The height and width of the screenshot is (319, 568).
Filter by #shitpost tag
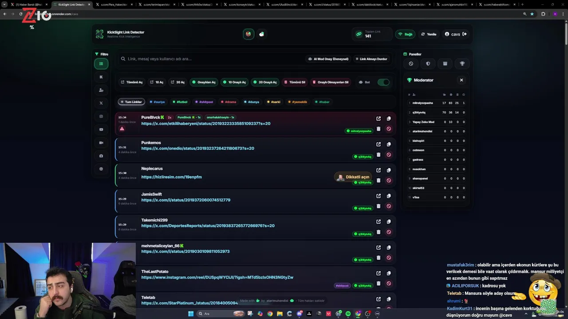point(205,102)
